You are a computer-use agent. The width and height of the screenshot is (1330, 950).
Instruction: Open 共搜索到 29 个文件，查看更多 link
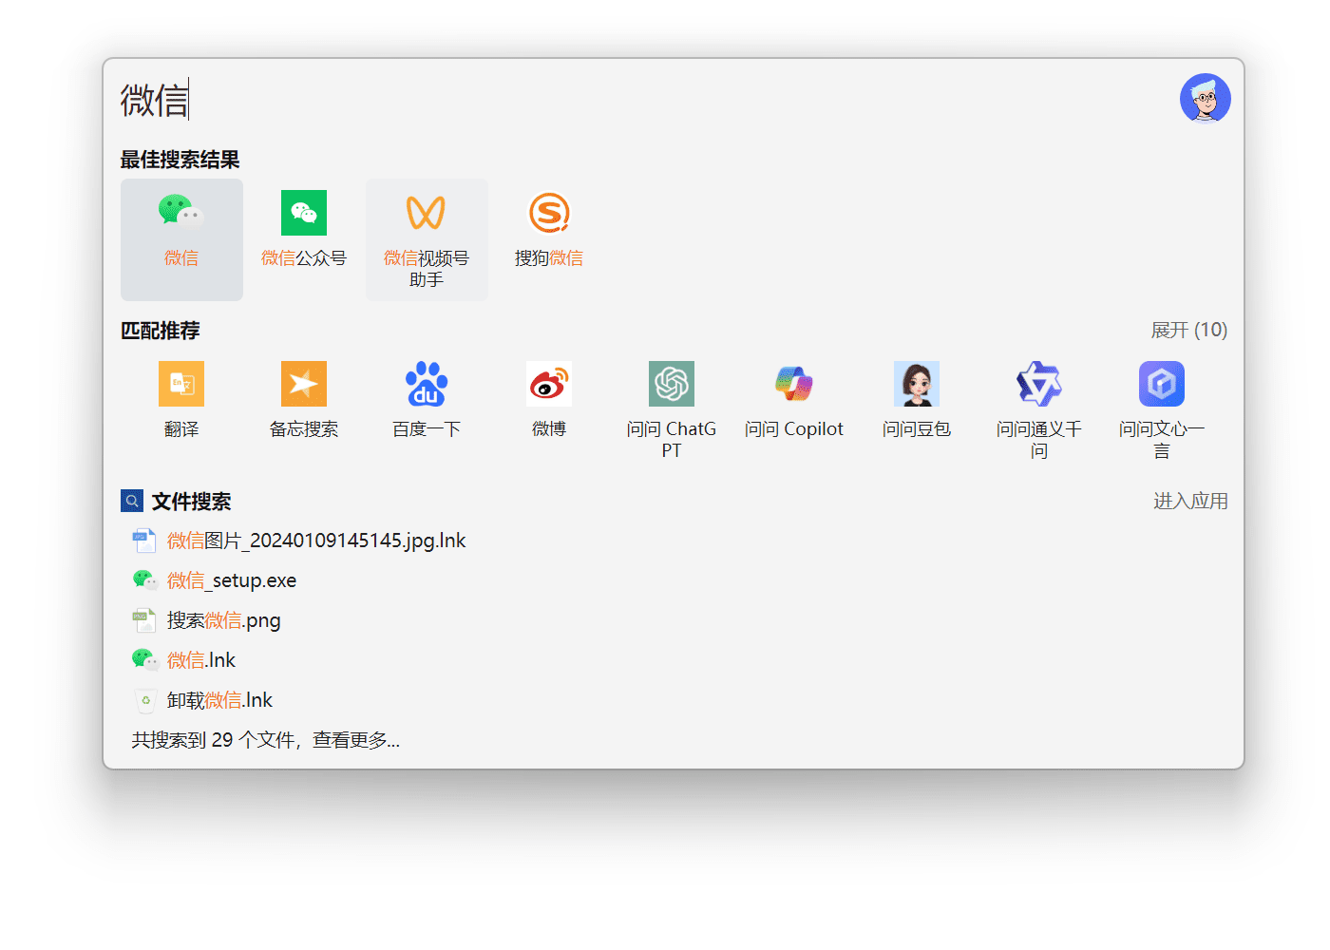[x=266, y=740]
